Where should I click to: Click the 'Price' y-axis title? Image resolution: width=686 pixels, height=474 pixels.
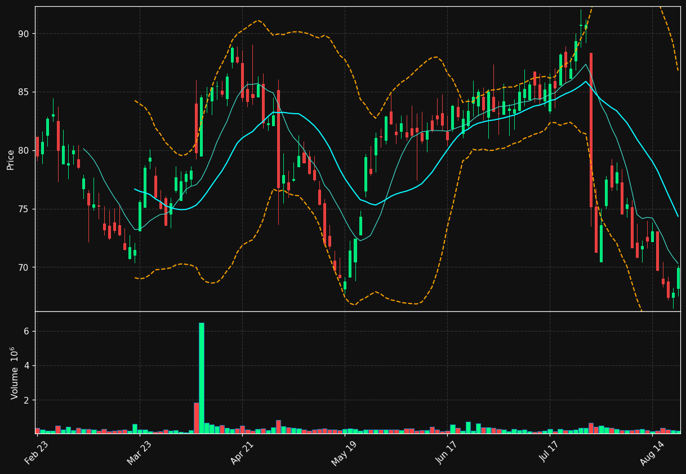point(11,159)
